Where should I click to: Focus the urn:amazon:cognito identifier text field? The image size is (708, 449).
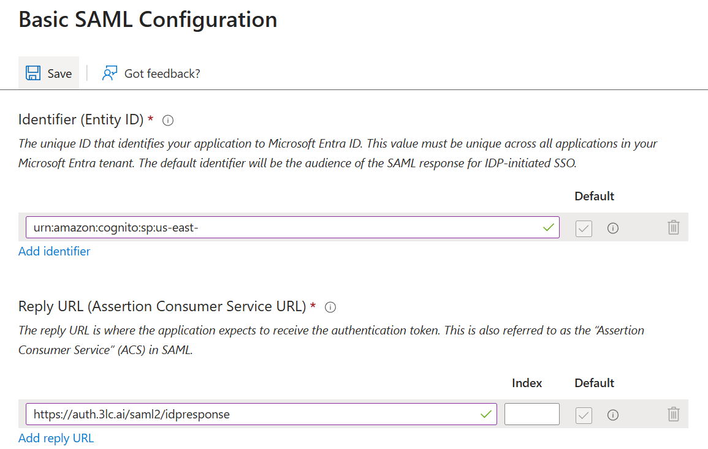coord(292,227)
